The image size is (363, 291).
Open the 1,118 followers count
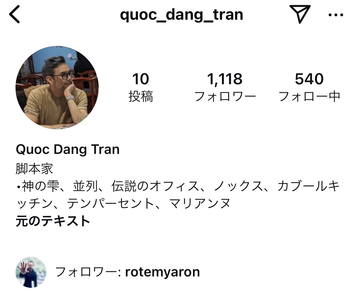coord(225,79)
